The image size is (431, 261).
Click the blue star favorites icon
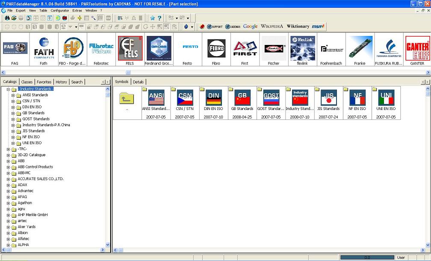click(153, 18)
